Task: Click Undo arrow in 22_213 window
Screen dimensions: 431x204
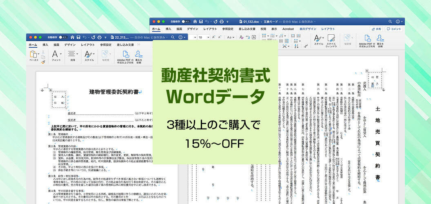Action: (x=84, y=37)
